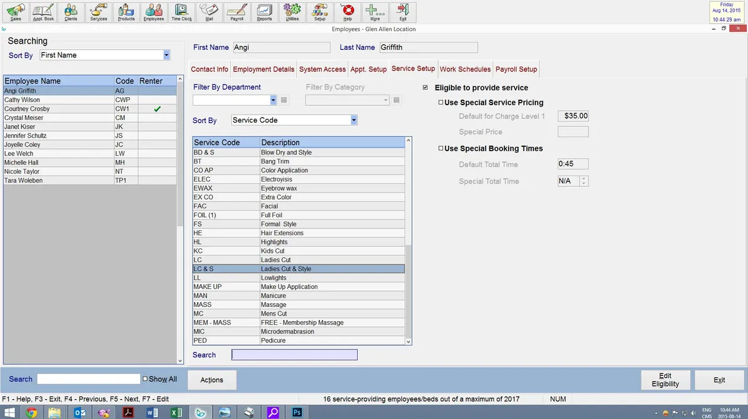
Task: Switch to the Work Schedules tab
Action: click(465, 69)
